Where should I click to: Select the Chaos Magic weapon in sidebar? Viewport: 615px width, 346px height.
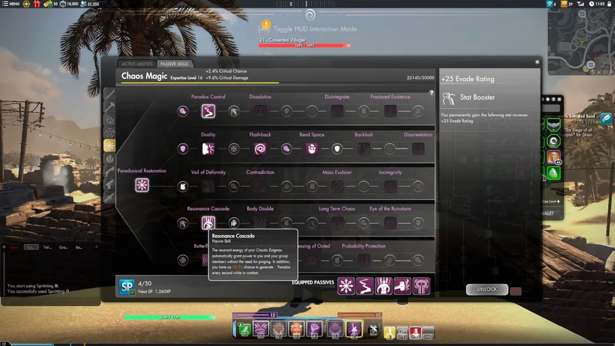[x=109, y=146]
